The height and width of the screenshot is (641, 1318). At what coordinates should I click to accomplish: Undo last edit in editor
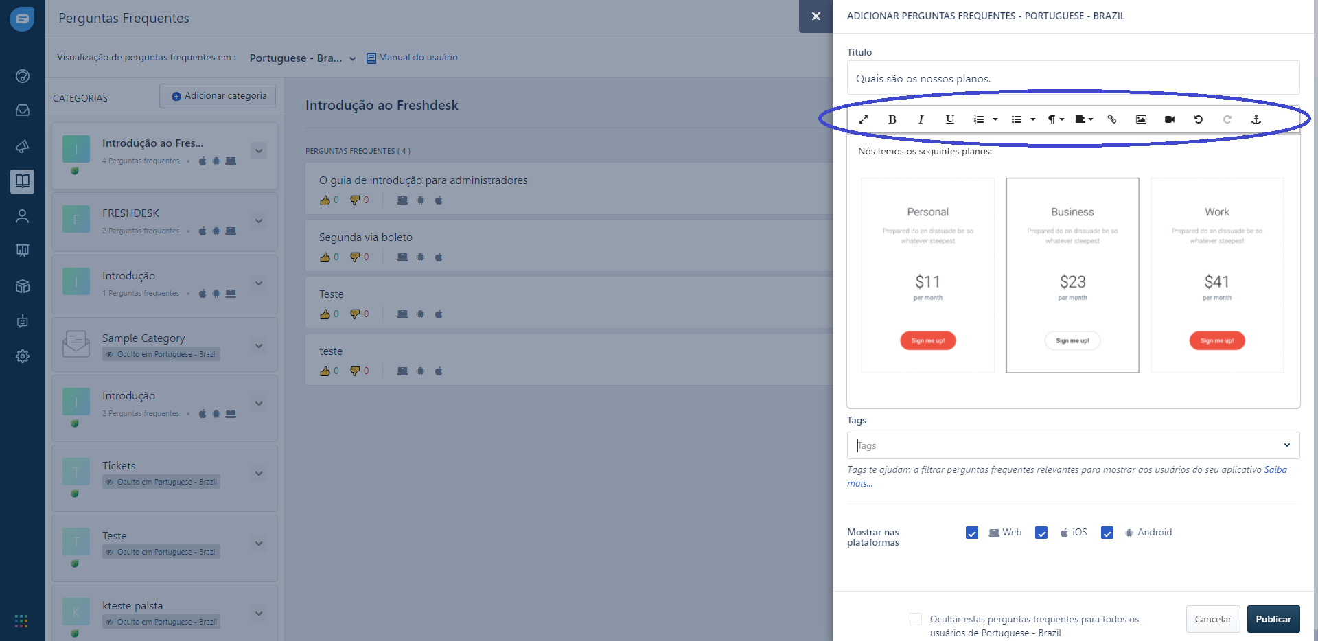pos(1199,119)
